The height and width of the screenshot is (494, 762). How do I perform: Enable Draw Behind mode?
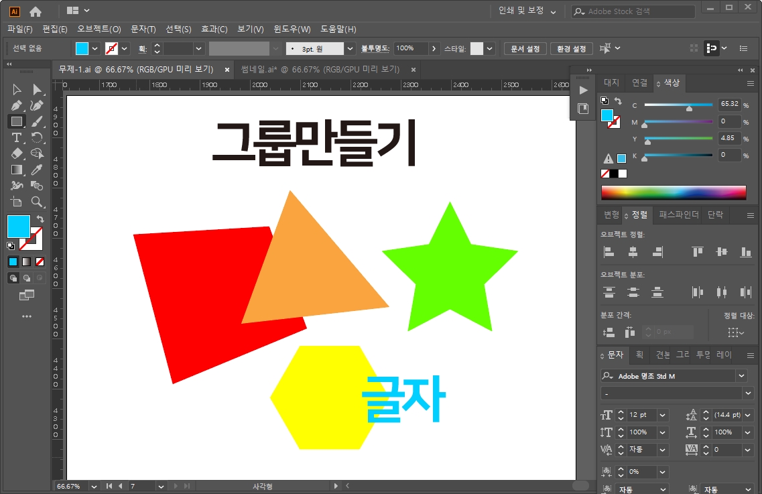tap(27, 278)
